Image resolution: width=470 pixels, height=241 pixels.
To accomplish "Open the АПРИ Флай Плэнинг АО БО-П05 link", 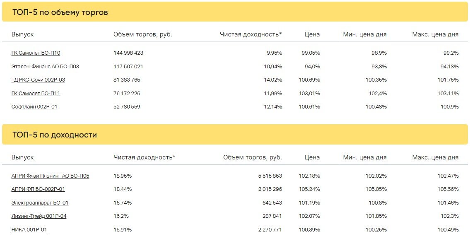I will tap(51, 176).
